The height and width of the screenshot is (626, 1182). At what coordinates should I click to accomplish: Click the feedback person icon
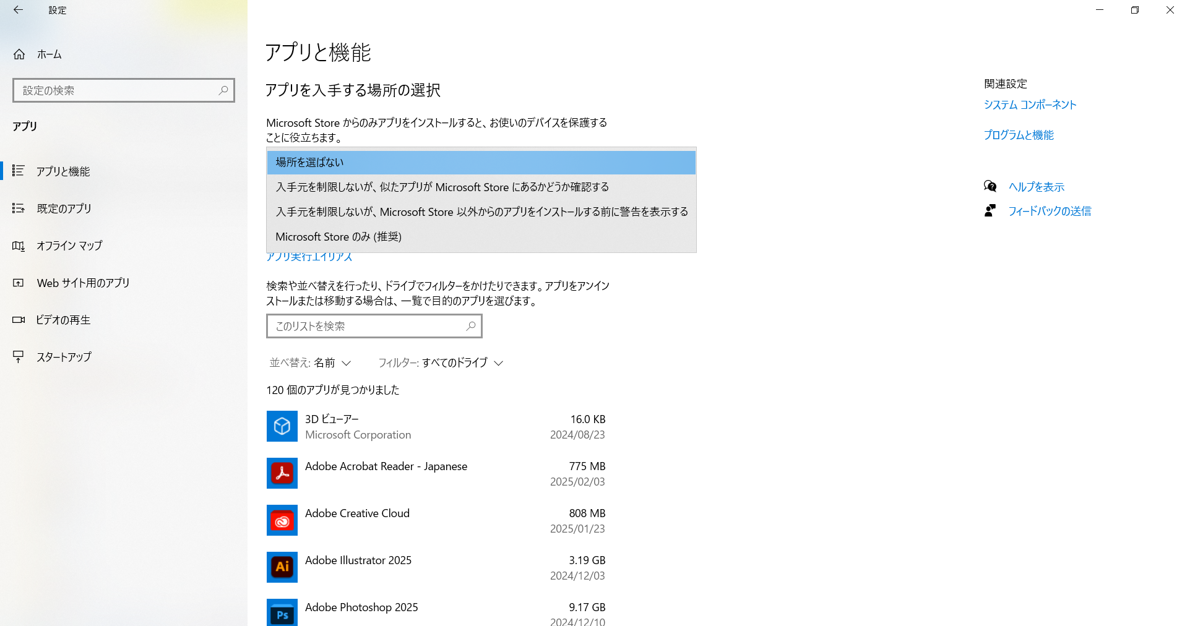click(990, 211)
